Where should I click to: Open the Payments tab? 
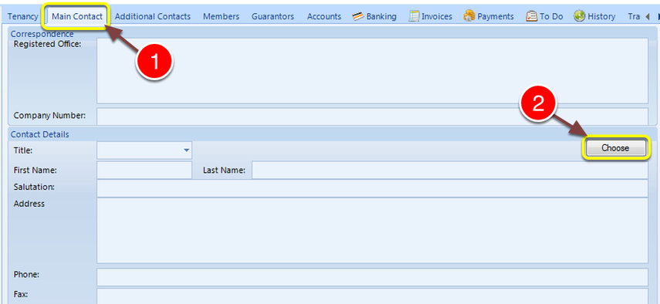point(489,16)
